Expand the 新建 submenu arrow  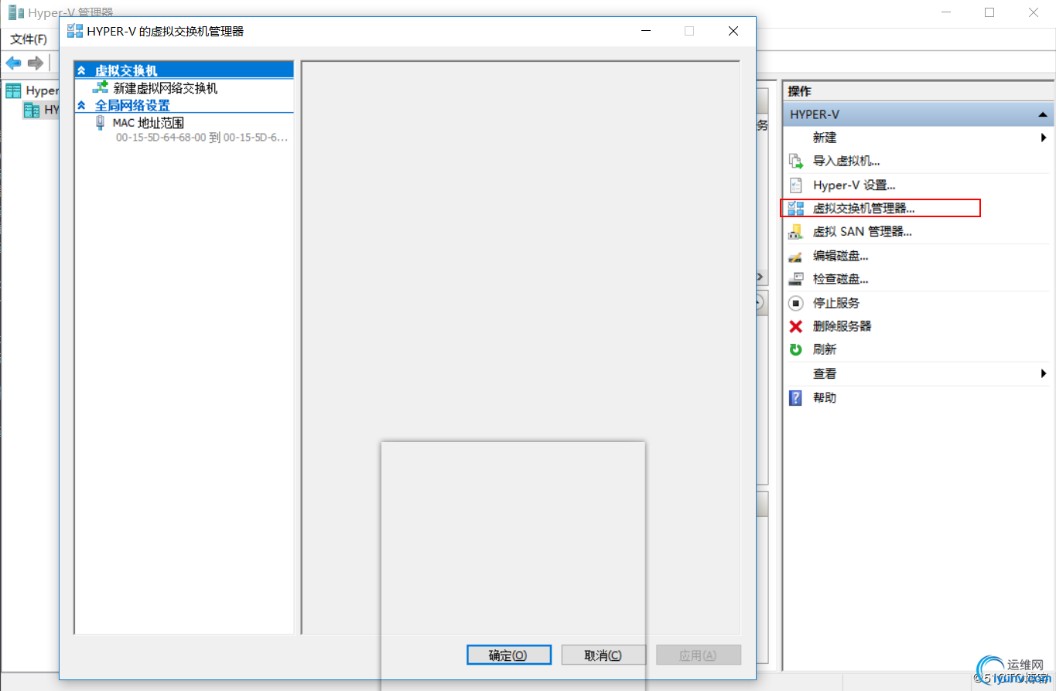[1044, 138]
